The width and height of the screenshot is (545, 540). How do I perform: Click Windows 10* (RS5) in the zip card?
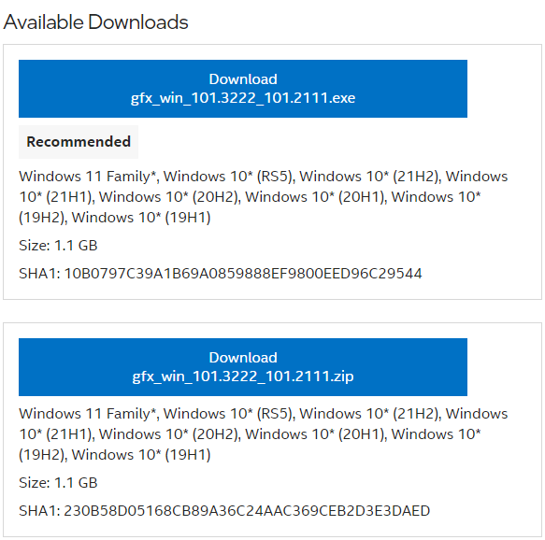[227, 414]
